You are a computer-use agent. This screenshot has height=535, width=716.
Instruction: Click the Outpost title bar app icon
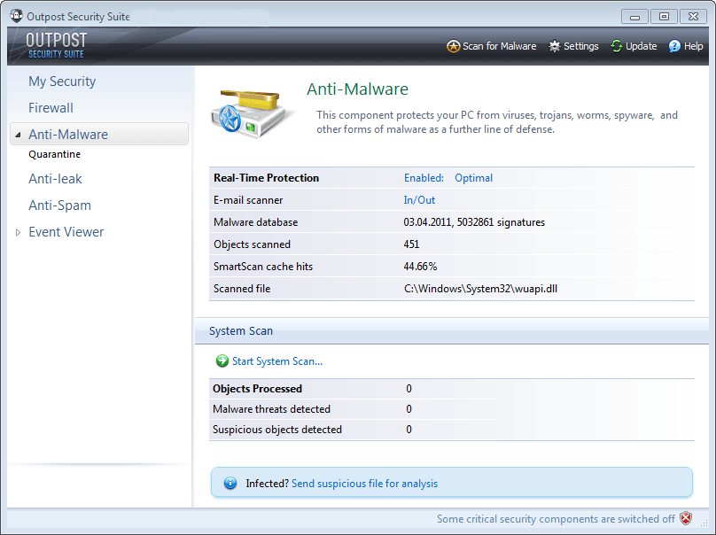pyautogui.click(x=17, y=16)
